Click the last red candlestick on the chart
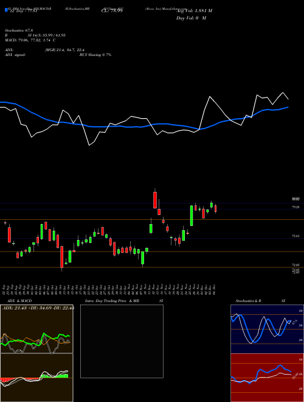 215,208
